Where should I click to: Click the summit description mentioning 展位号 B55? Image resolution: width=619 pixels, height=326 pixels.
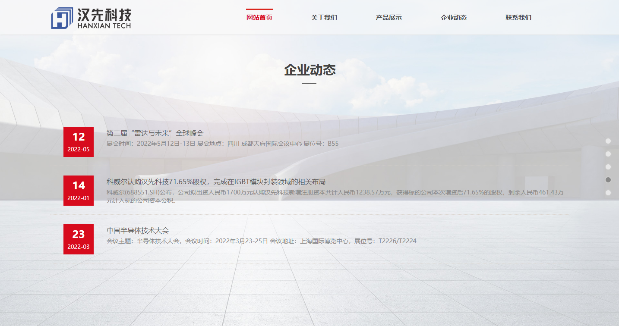[222, 144]
